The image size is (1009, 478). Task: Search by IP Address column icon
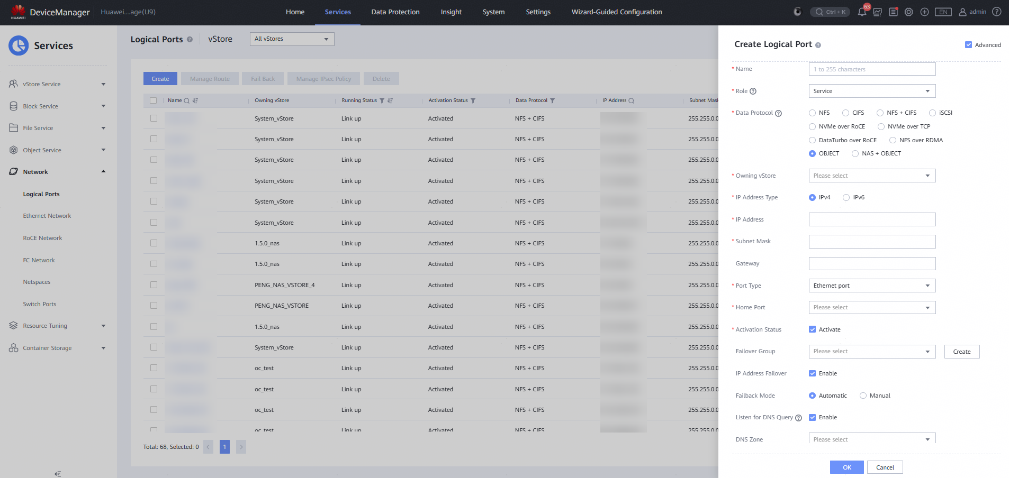point(632,100)
